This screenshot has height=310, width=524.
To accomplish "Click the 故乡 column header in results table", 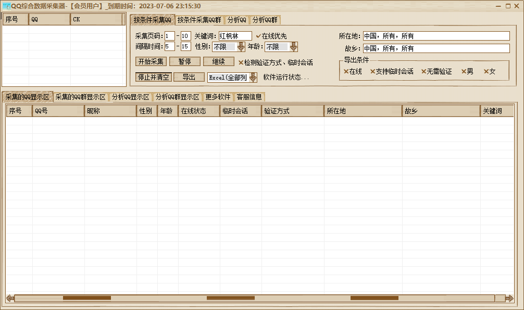I will tap(441, 111).
